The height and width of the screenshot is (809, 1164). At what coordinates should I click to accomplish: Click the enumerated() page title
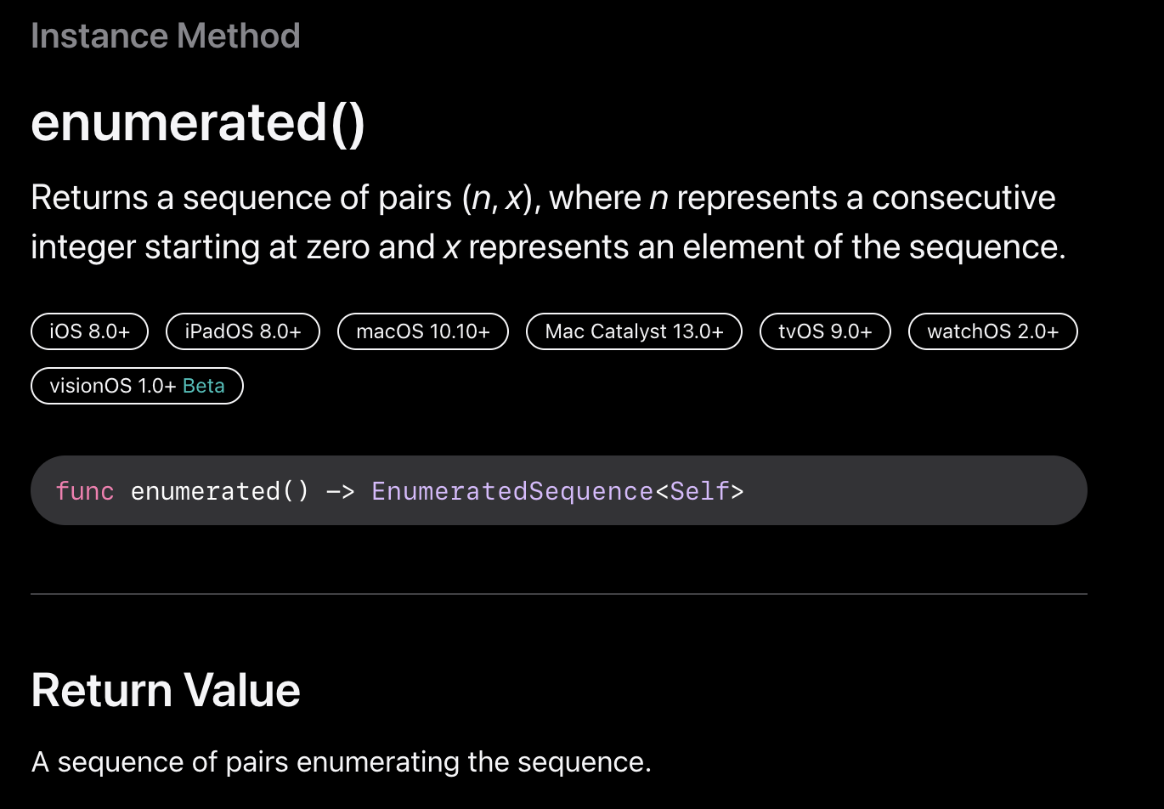tap(198, 122)
